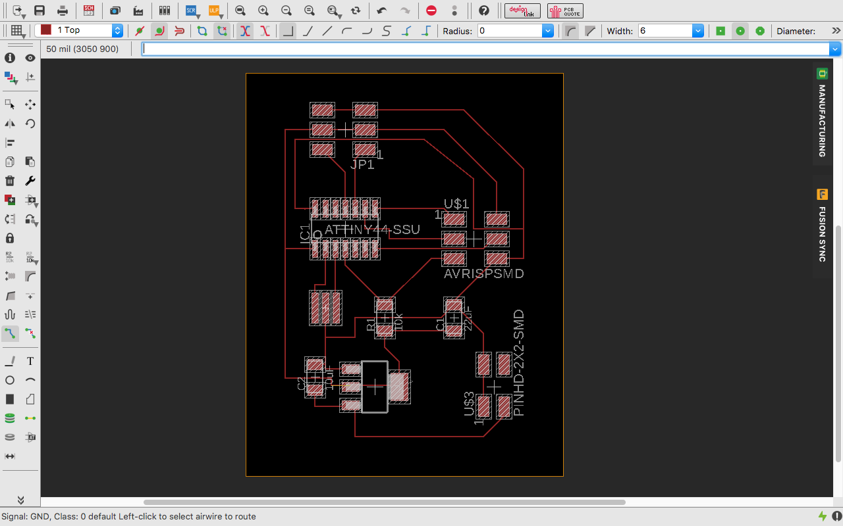This screenshot has width=843, height=526.
Task: Open Design Link
Action: click(522, 11)
